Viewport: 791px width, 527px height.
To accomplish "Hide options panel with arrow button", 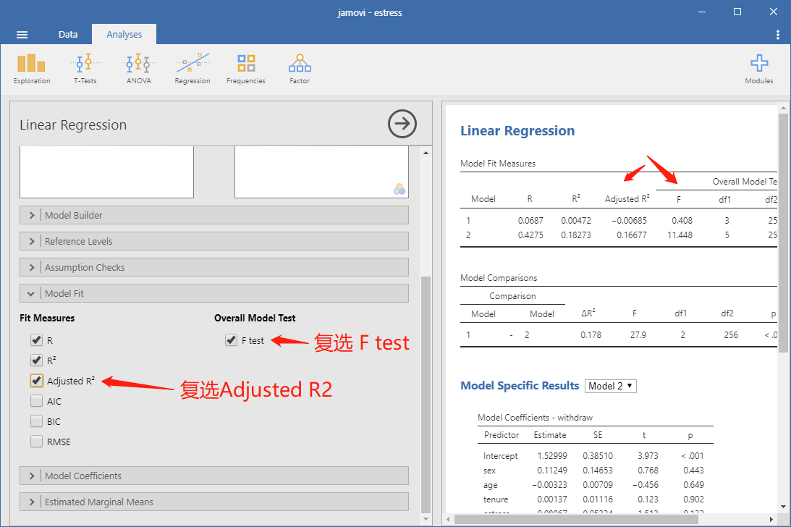I will pos(402,124).
